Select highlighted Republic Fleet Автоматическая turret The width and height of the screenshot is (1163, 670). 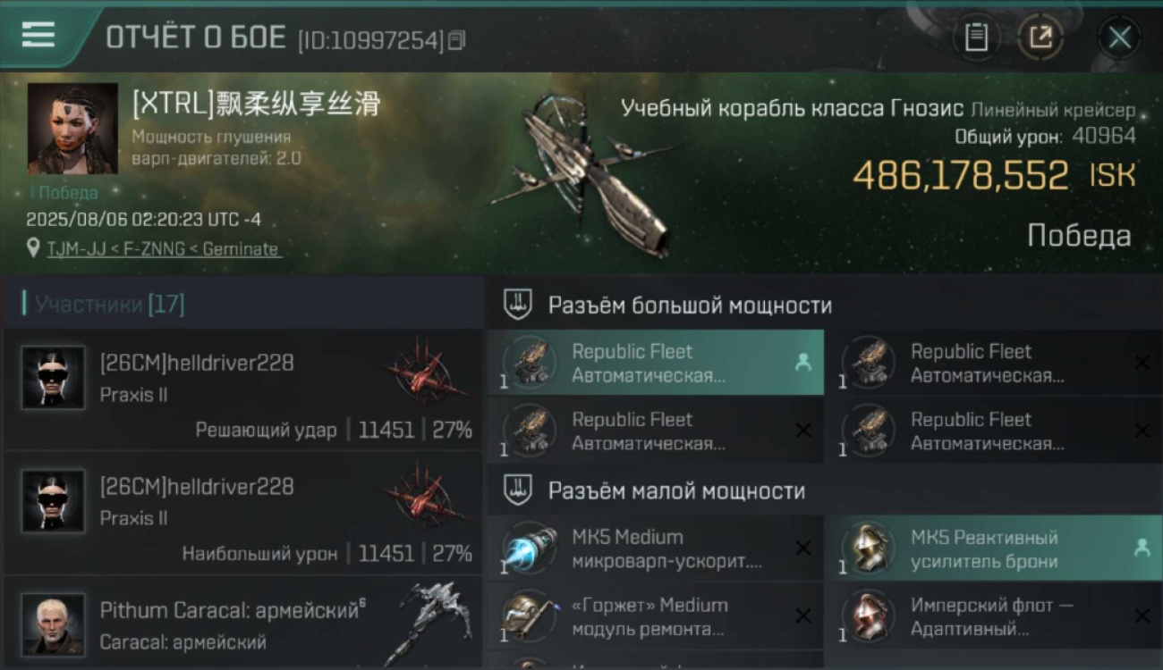tap(656, 363)
